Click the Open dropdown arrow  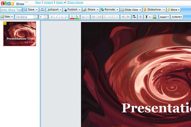coord(64,3)
